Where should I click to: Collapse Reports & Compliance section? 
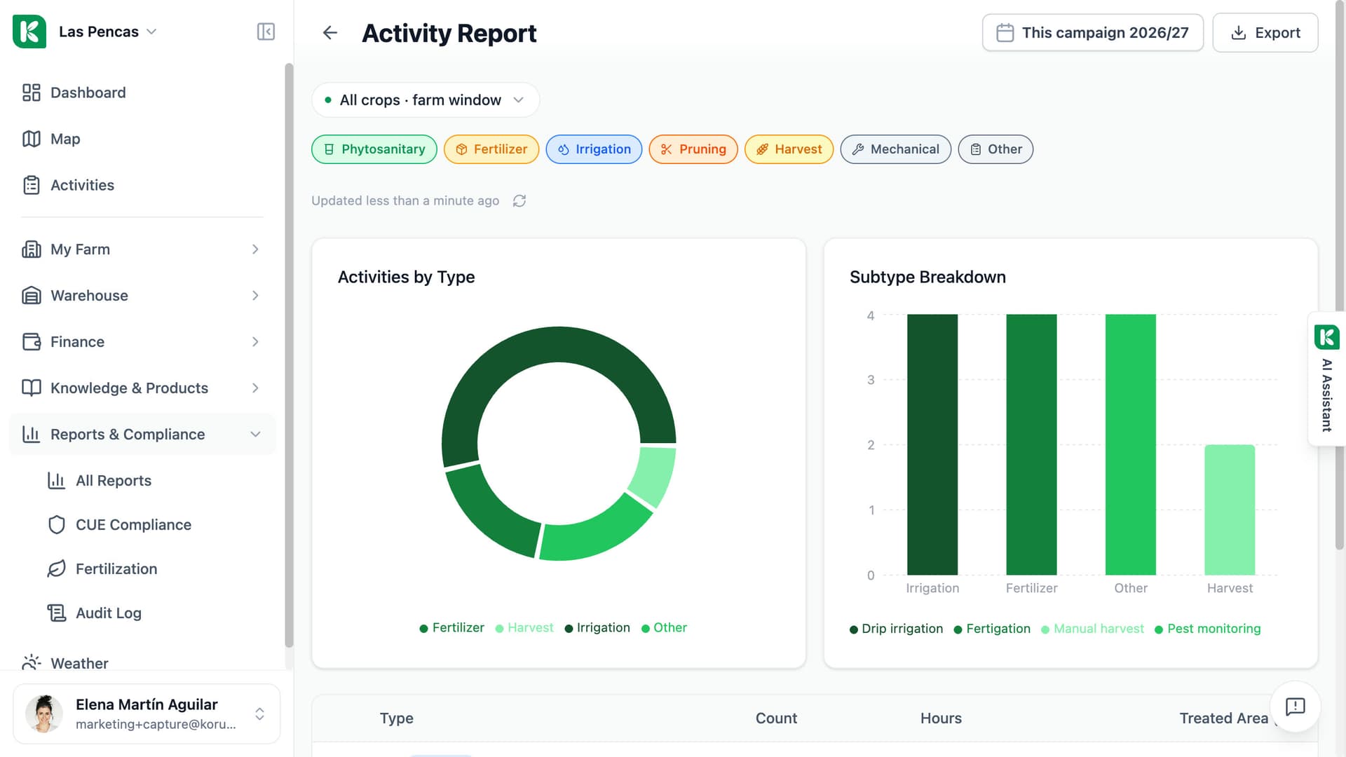143,435
